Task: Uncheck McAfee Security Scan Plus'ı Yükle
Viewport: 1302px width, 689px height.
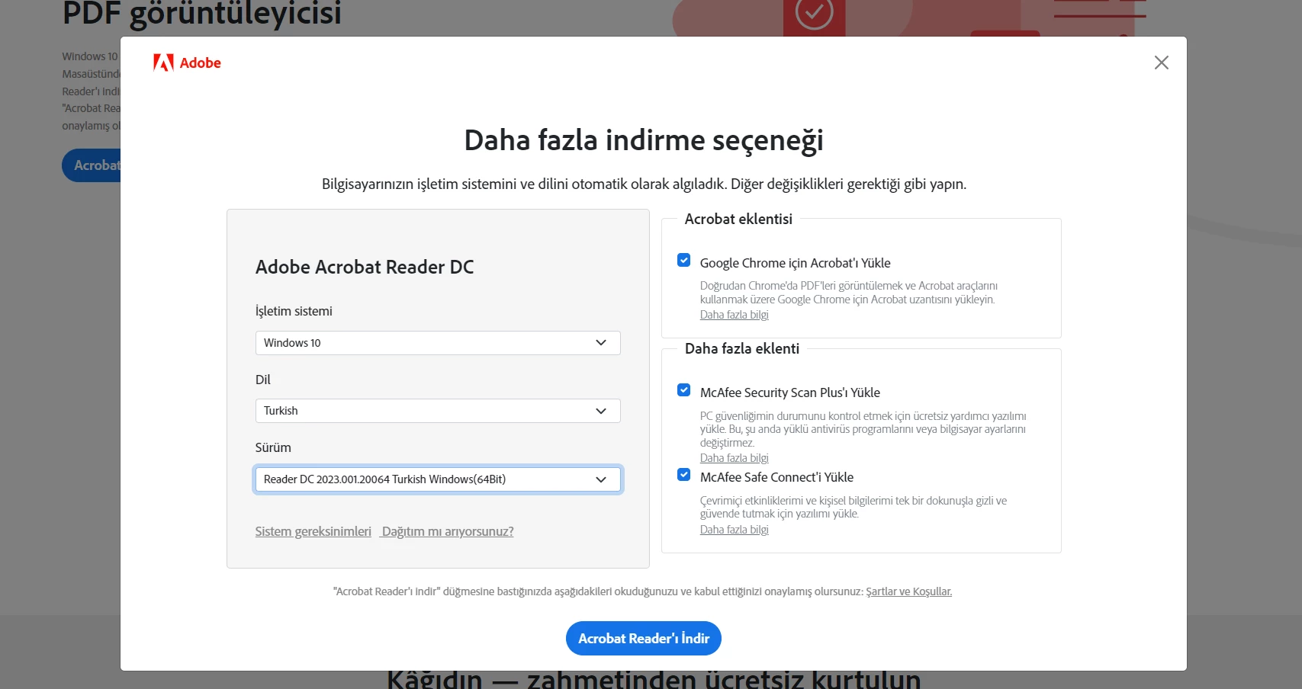Action: click(x=684, y=390)
